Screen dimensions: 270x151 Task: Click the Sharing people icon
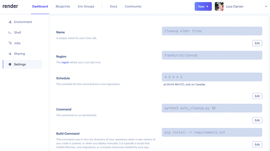tap(10, 54)
